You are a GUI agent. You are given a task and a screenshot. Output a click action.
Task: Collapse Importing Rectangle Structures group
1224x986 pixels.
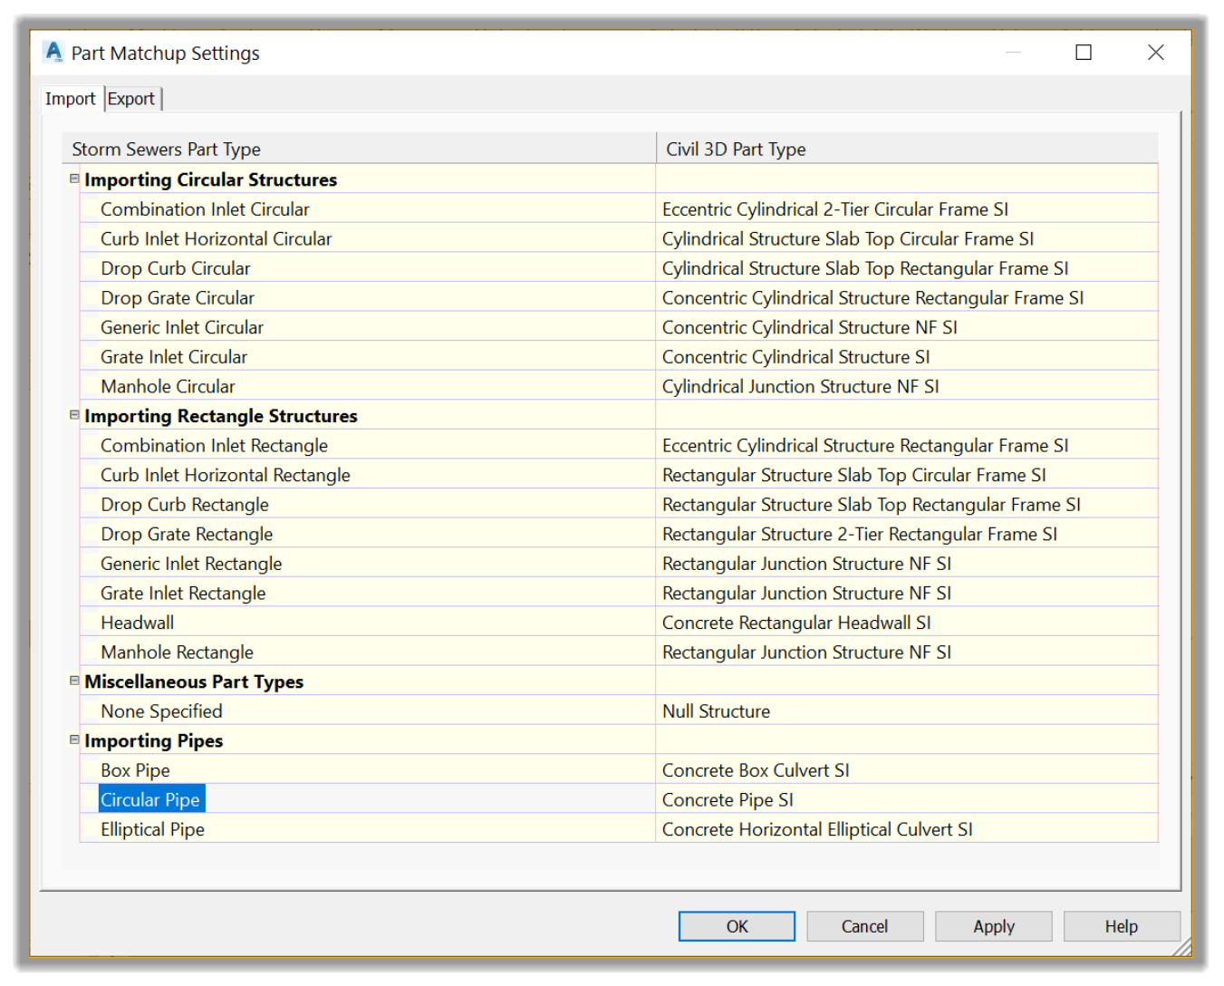pyautogui.click(x=74, y=415)
